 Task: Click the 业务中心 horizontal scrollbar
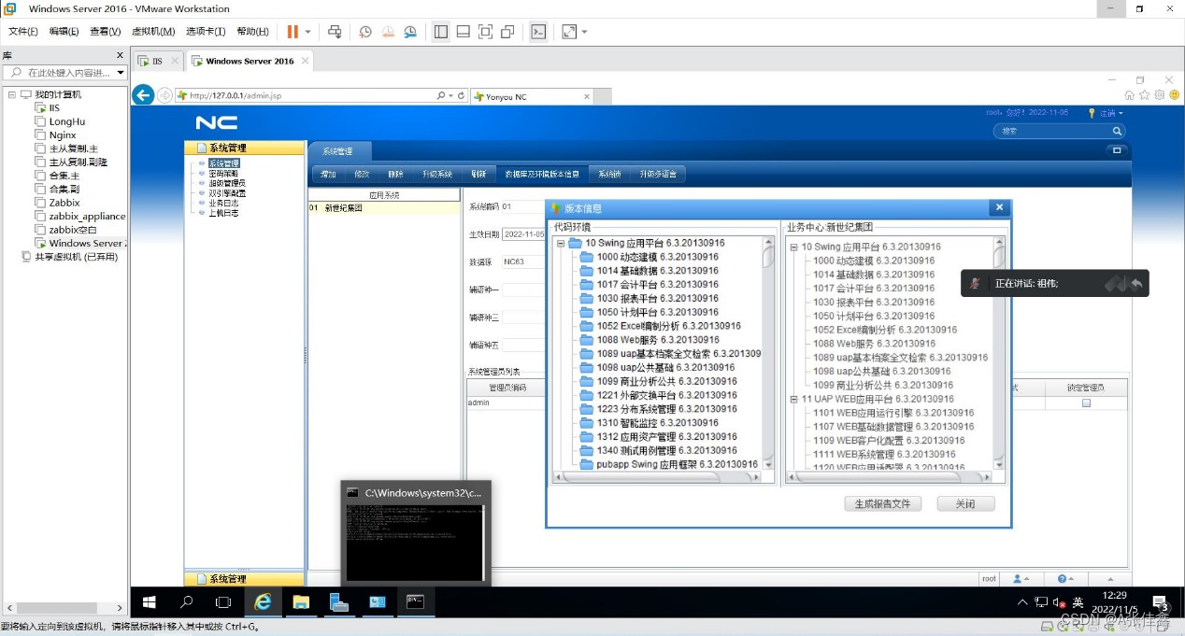coord(889,476)
